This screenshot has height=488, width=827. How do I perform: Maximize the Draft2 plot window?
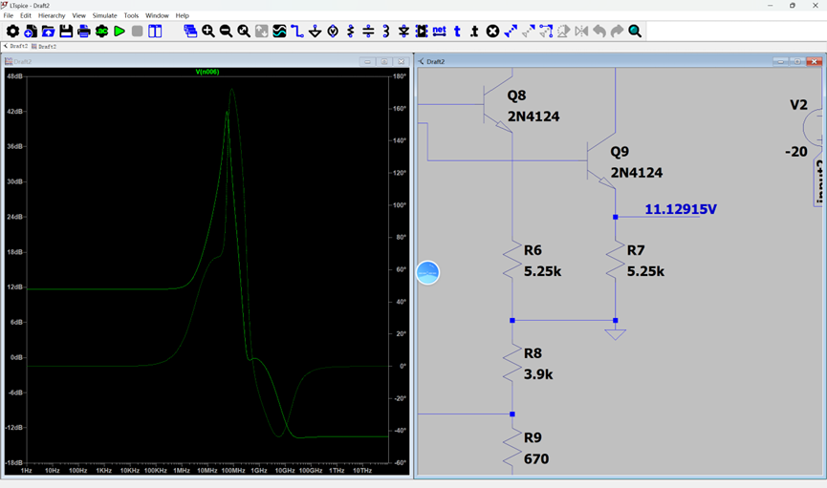click(384, 62)
